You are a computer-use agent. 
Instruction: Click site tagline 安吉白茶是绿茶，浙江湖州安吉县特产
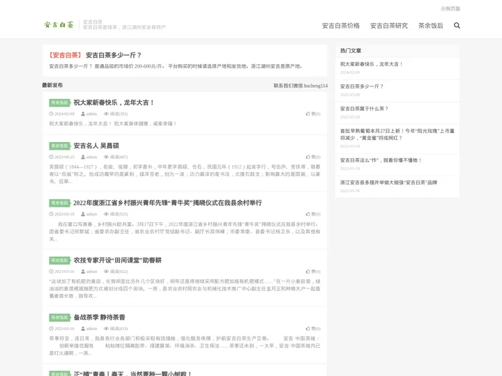tap(125, 27)
